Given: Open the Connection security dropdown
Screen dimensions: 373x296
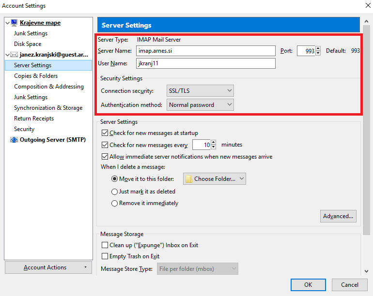Looking at the screenshot, I should (200, 91).
